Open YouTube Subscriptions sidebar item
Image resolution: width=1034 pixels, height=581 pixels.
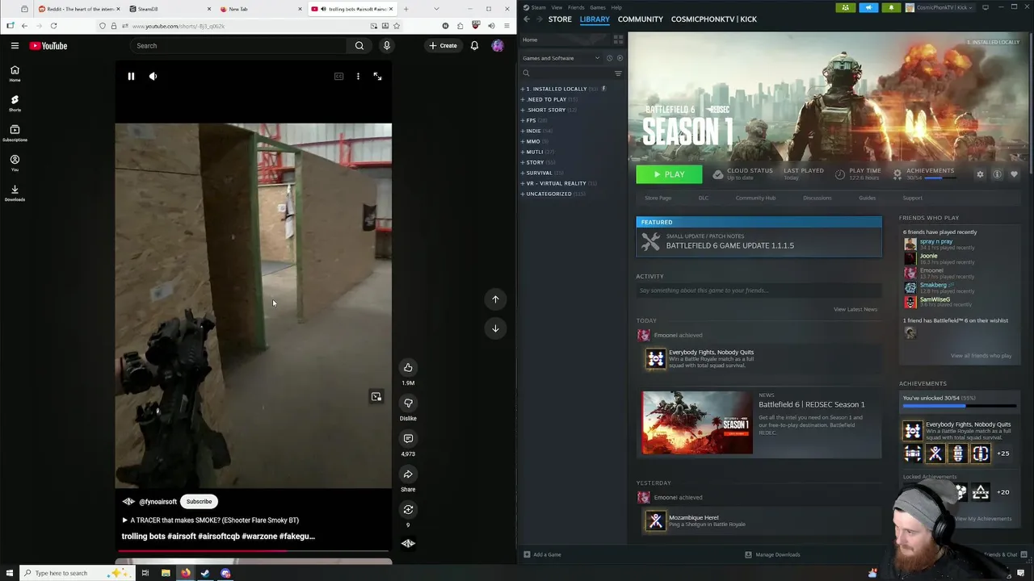15,133
